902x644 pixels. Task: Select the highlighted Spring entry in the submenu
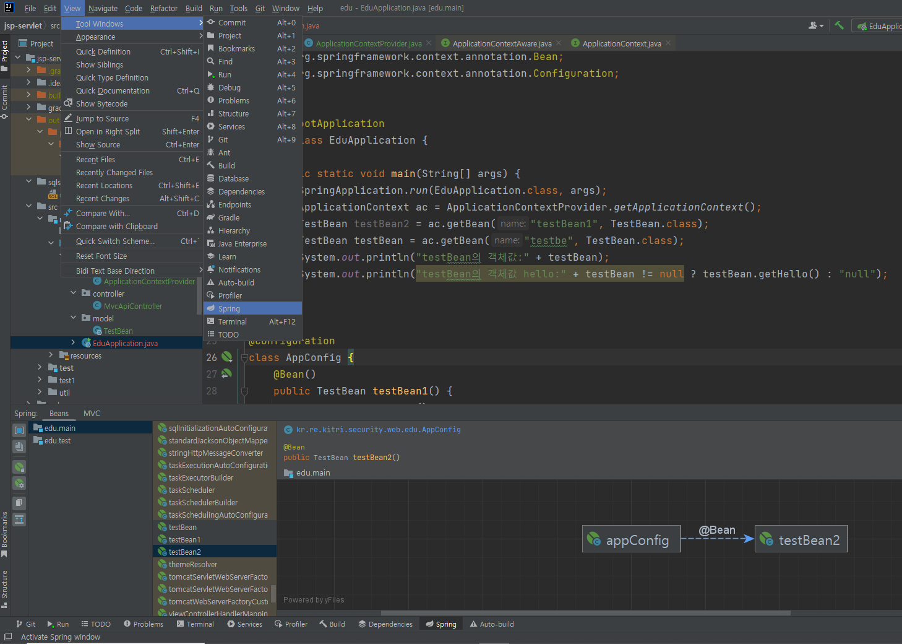coord(252,308)
